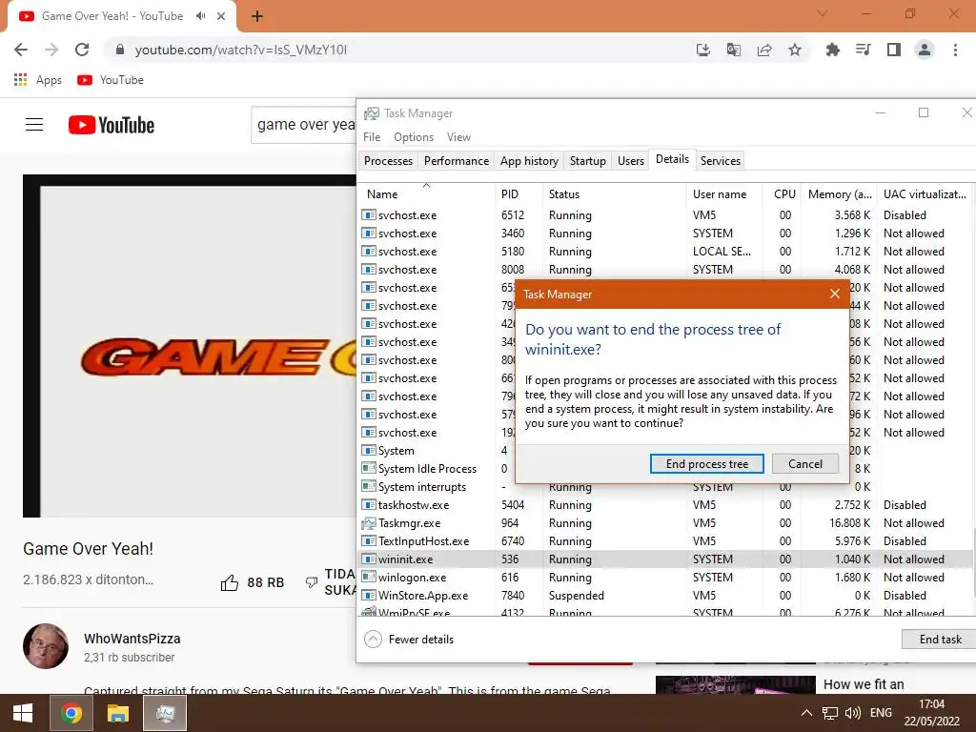
Task: Open the Chrome profile avatar
Action: [925, 50]
